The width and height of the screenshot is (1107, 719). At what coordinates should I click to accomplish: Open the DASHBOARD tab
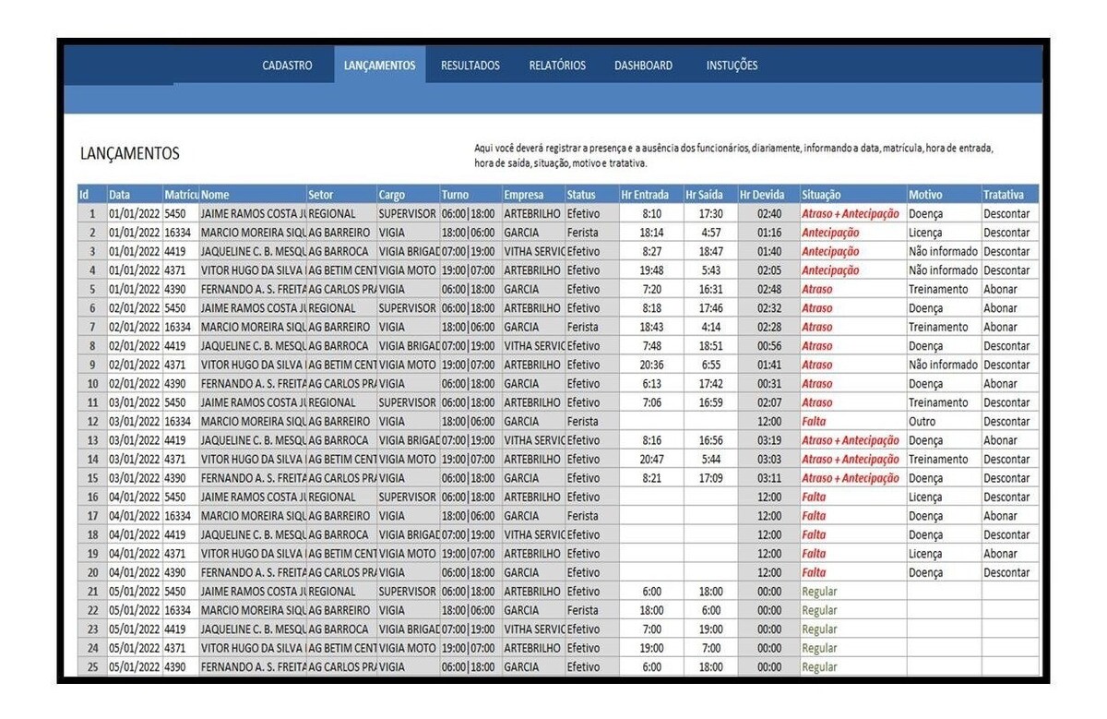coord(643,66)
